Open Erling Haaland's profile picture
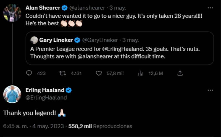221x137 pixels. click(12, 94)
